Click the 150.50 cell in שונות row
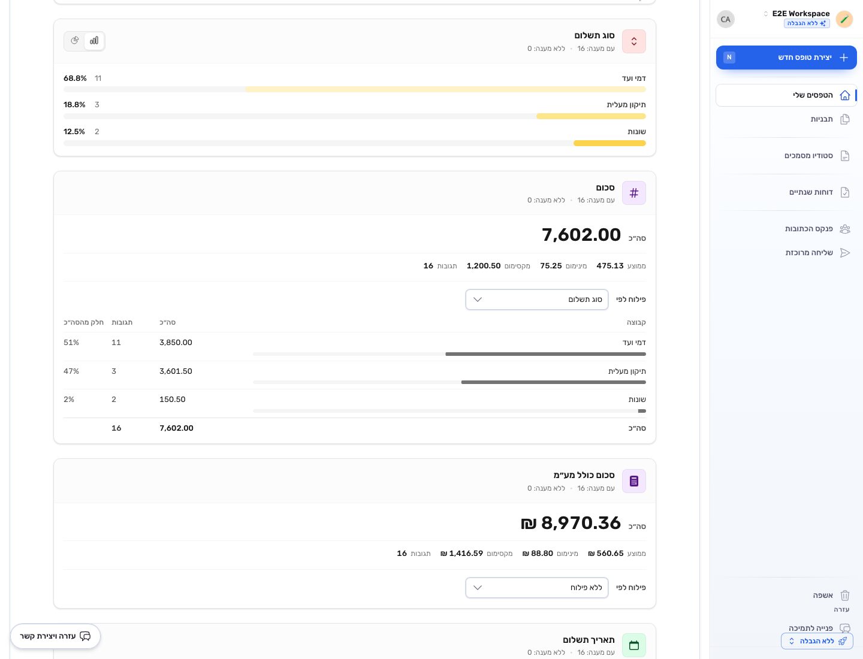The image size is (863, 659). [173, 400]
